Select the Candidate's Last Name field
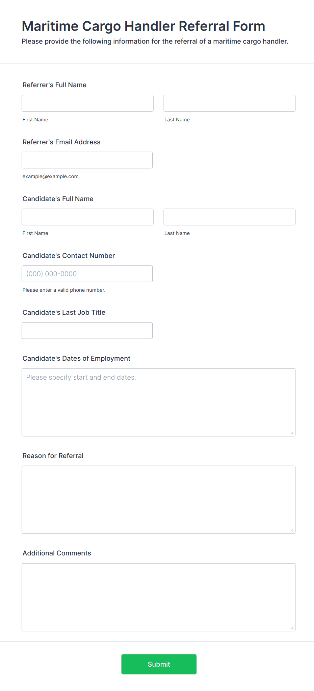This screenshot has height=691, width=314. (229, 217)
